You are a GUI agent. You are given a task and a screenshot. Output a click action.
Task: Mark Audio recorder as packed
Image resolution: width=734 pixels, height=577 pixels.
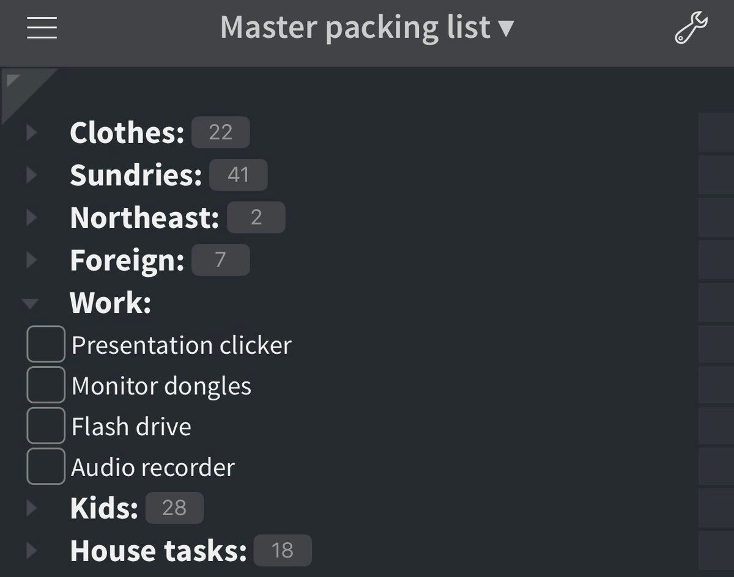click(46, 466)
